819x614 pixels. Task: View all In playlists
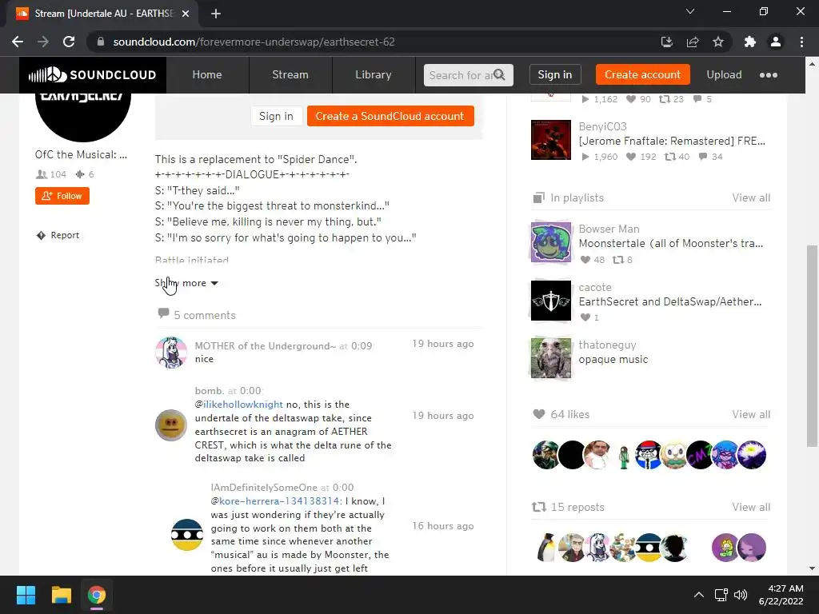[751, 198]
